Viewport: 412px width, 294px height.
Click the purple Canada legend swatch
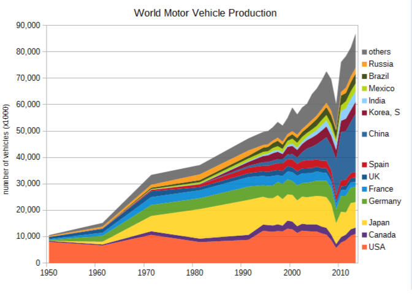pos(364,235)
